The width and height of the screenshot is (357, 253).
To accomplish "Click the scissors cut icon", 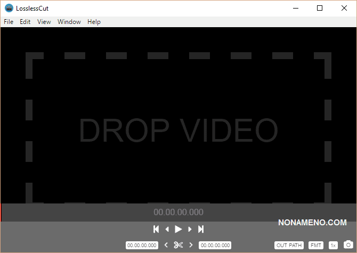I will [178, 245].
